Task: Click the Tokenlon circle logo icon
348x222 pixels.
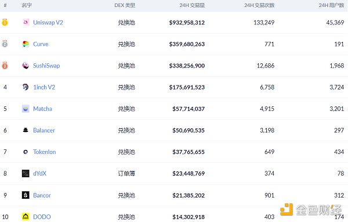Action: point(26,152)
